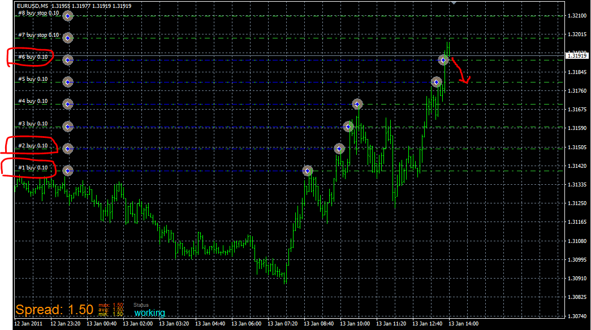591x330 pixels.
Task: Click the arrow icon beside #7 buy stop label
Action: click(x=68, y=38)
